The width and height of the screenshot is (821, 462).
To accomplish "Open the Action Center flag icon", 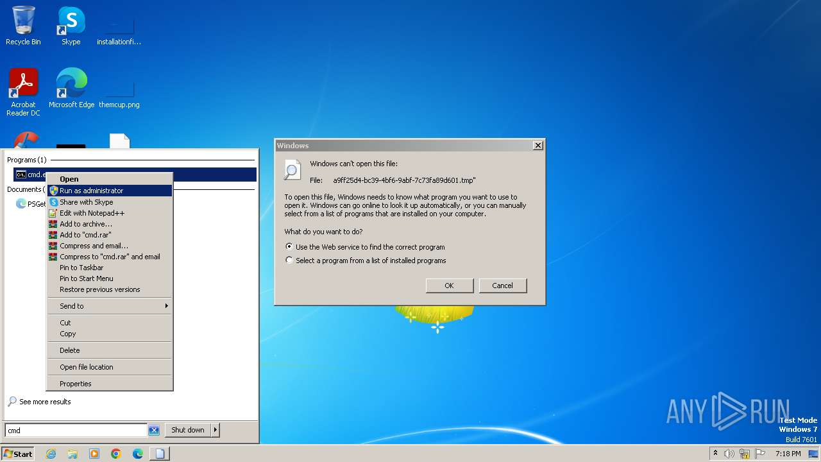I will click(760, 454).
